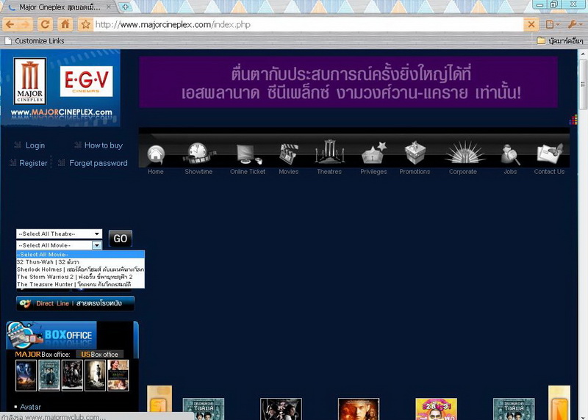
Task: Click the second box office poster thumbnail
Action: (x=49, y=375)
